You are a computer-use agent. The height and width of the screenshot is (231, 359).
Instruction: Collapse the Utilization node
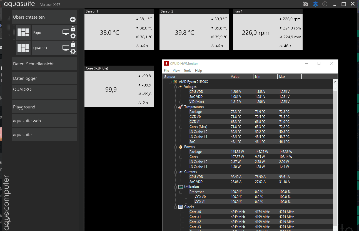pos(176,187)
